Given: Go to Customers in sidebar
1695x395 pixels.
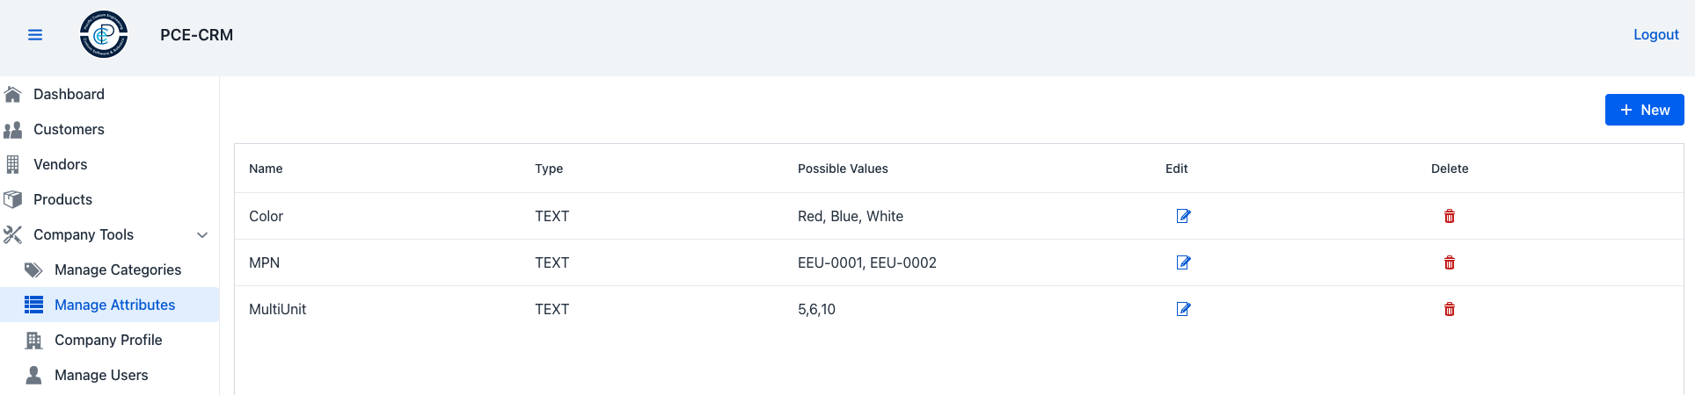Looking at the screenshot, I should pos(69,129).
